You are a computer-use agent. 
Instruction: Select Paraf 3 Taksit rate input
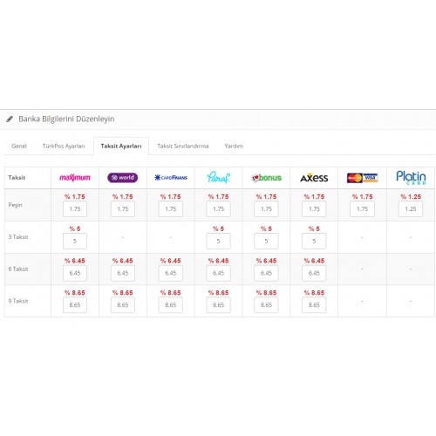coord(218,241)
